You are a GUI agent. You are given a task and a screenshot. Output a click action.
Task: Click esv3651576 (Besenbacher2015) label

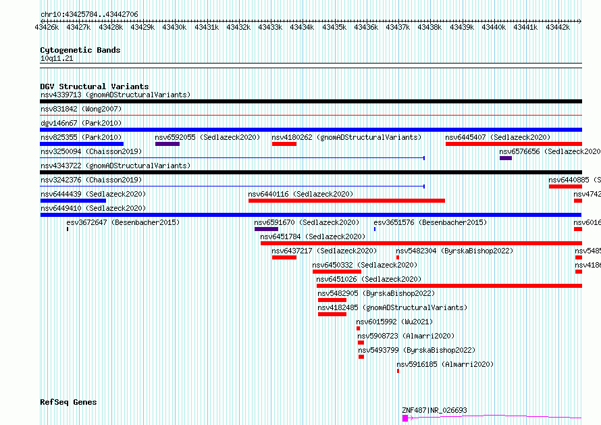click(430, 222)
